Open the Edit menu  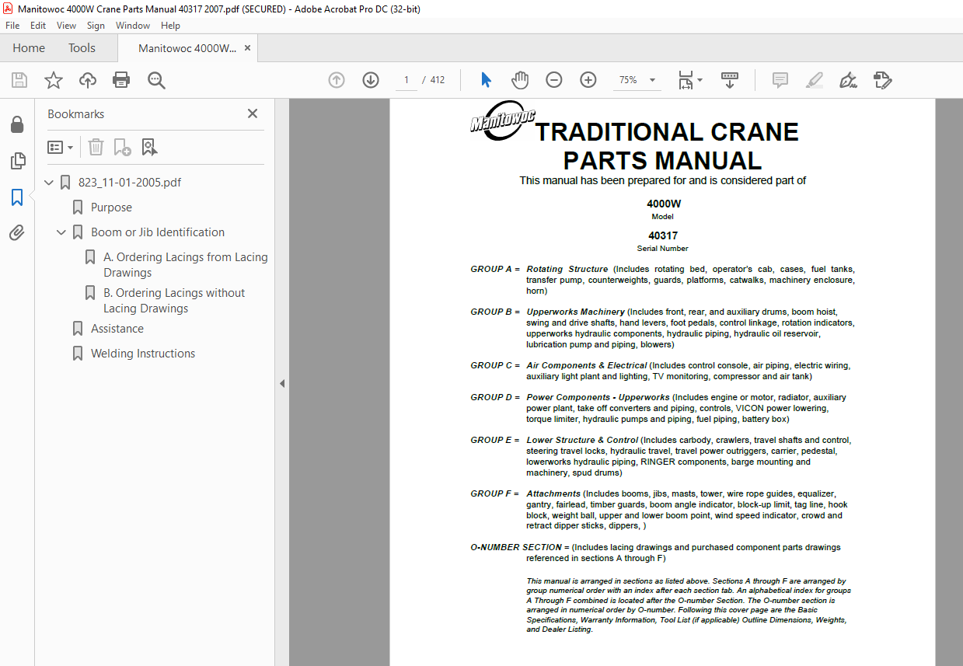(38, 26)
